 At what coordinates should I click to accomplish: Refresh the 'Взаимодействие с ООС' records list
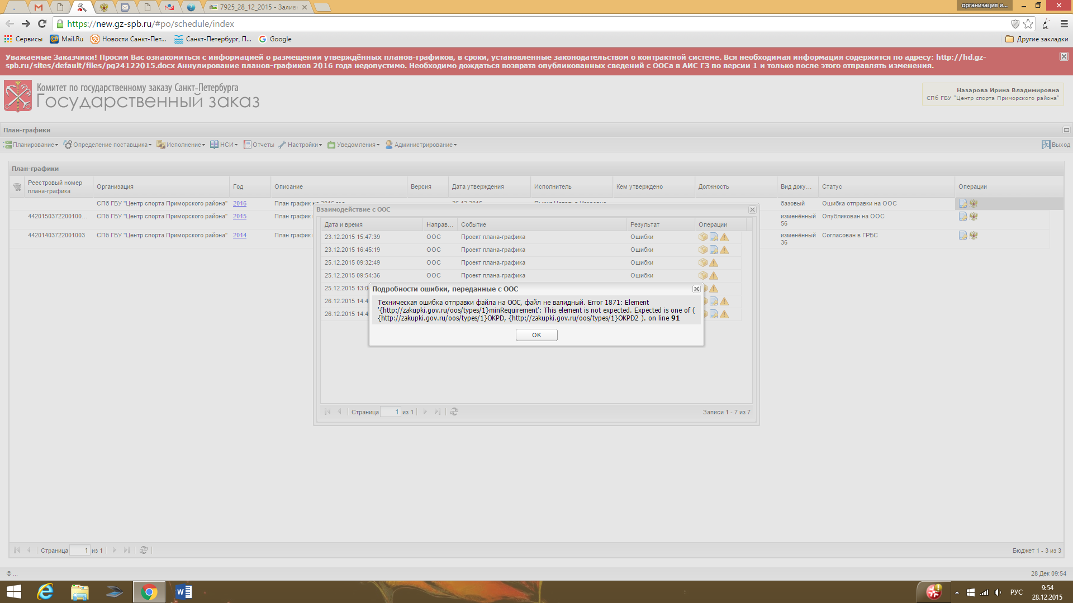(454, 411)
